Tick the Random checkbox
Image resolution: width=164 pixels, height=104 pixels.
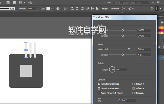tap(133, 93)
